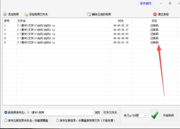Click duration value 00:00:01.70
Viewport: 180px width, 129px height.
pyautogui.click(x=121, y=42)
